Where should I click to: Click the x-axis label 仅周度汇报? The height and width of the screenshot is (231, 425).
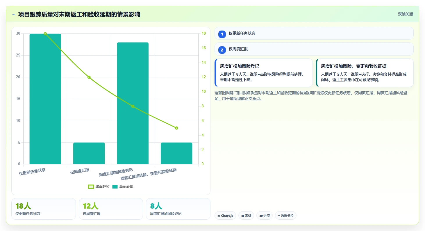[x=80, y=171]
